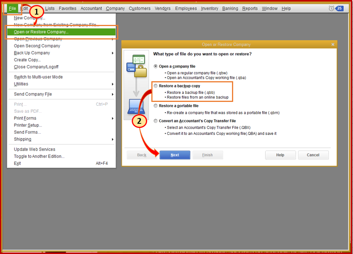Expand the Send Company File submenu arrow
This screenshot has height=254, width=353.
click(x=113, y=94)
